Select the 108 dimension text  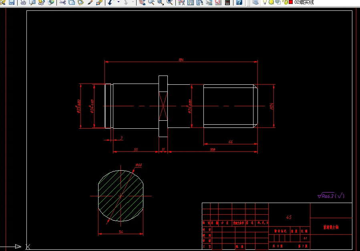212,150
